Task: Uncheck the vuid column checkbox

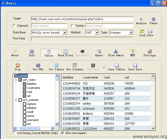Action: pyautogui.click(x=25, y=92)
